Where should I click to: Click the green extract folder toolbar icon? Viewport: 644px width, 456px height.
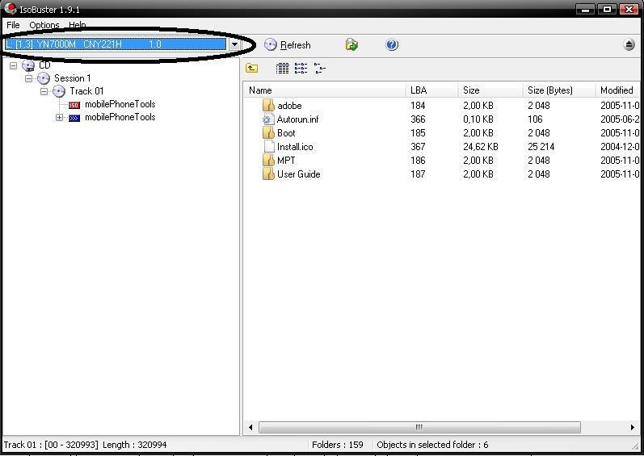(351, 44)
